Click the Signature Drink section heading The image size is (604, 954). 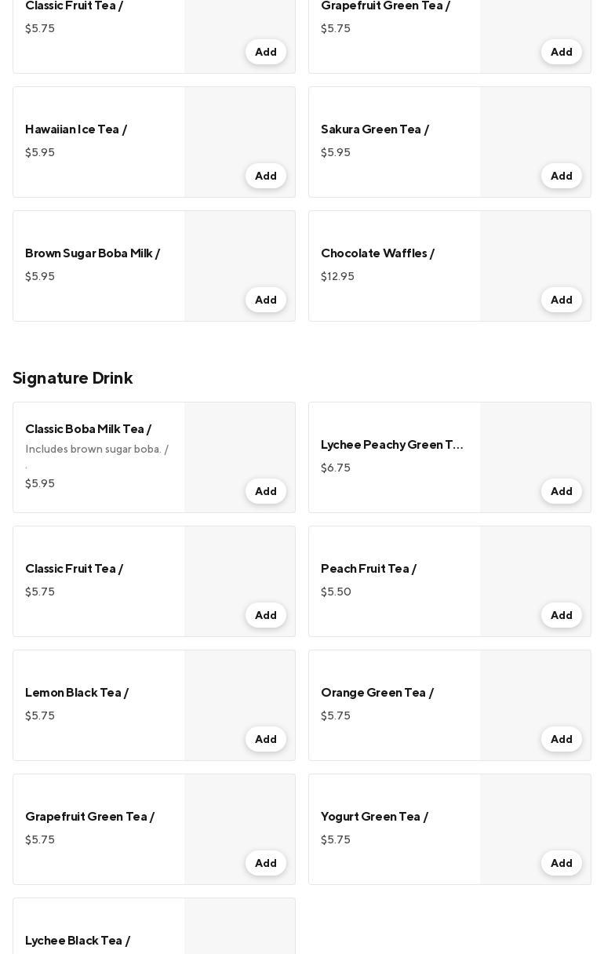73,378
